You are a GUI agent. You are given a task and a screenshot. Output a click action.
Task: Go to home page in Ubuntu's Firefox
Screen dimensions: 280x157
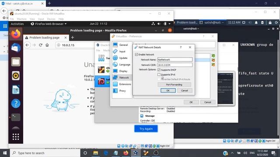pos(47,45)
